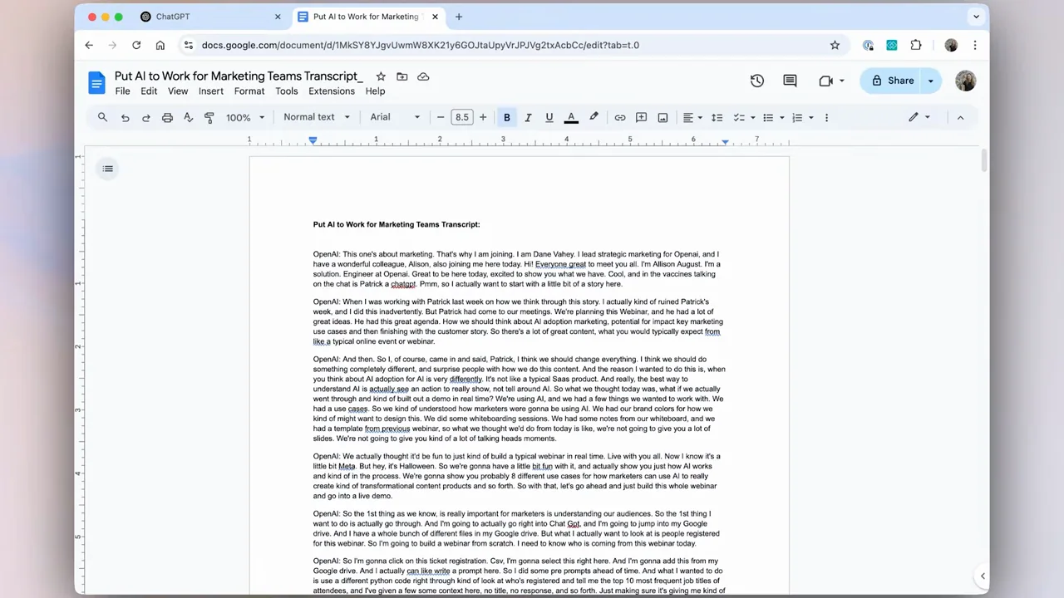
Task: Open the highlight color picker
Action: 594,118
